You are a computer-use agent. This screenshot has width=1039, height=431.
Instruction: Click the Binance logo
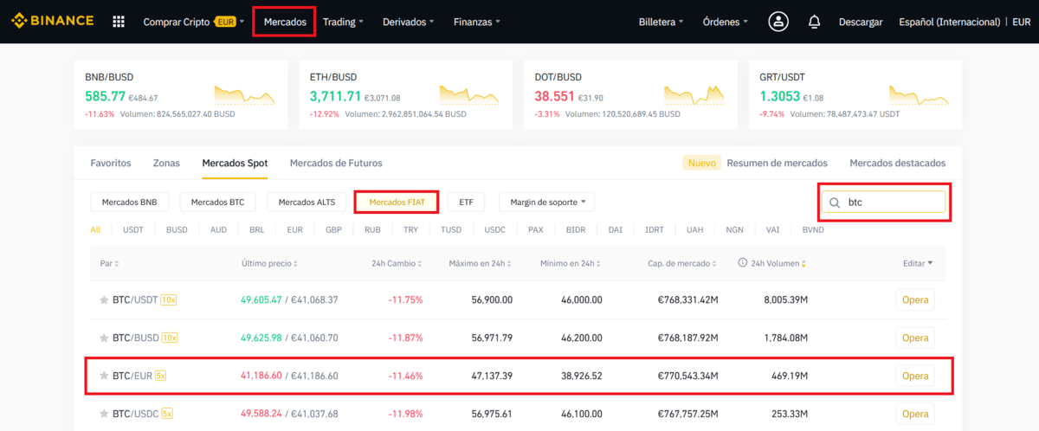(52, 22)
